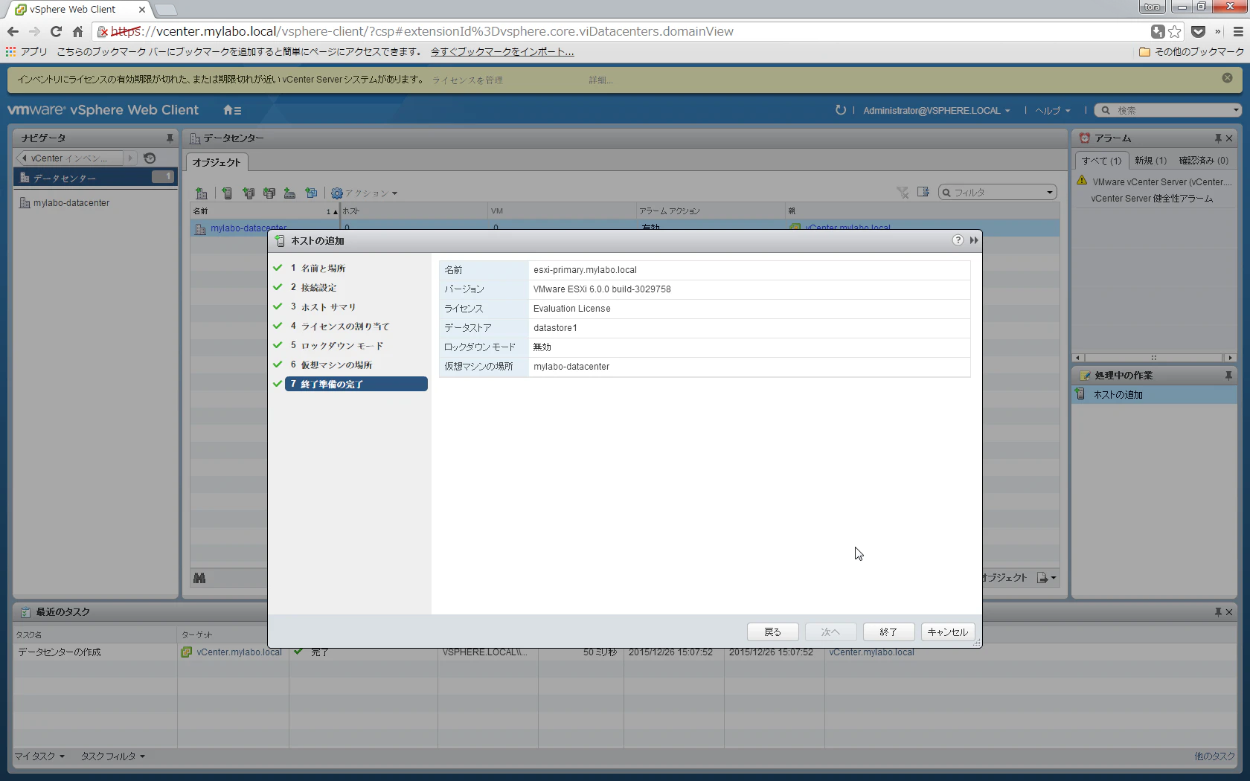This screenshot has width=1250, height=781.
Task: Click the multi-server cluster icon with plus
Action: click(x=249, y=193)
